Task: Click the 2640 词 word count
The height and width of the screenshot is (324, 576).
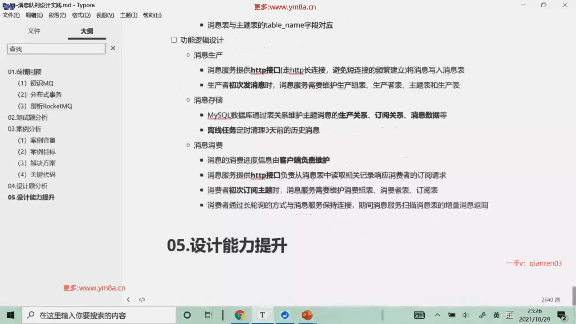Action: pyautogui.click(x=550, y=299)
